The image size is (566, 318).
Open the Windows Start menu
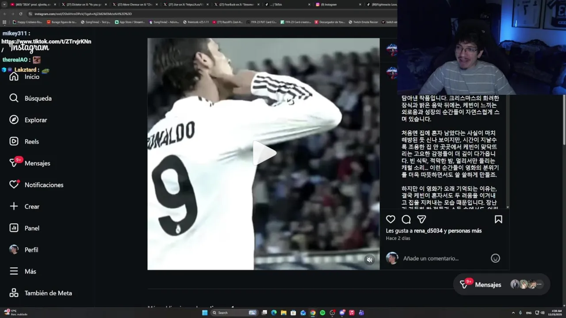205,313
